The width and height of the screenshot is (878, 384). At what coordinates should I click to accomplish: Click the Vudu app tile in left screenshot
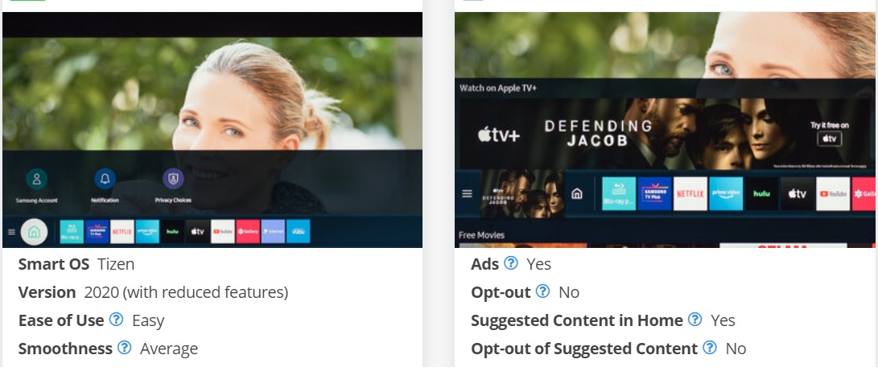pyautogui.click(x=299, y=232)
